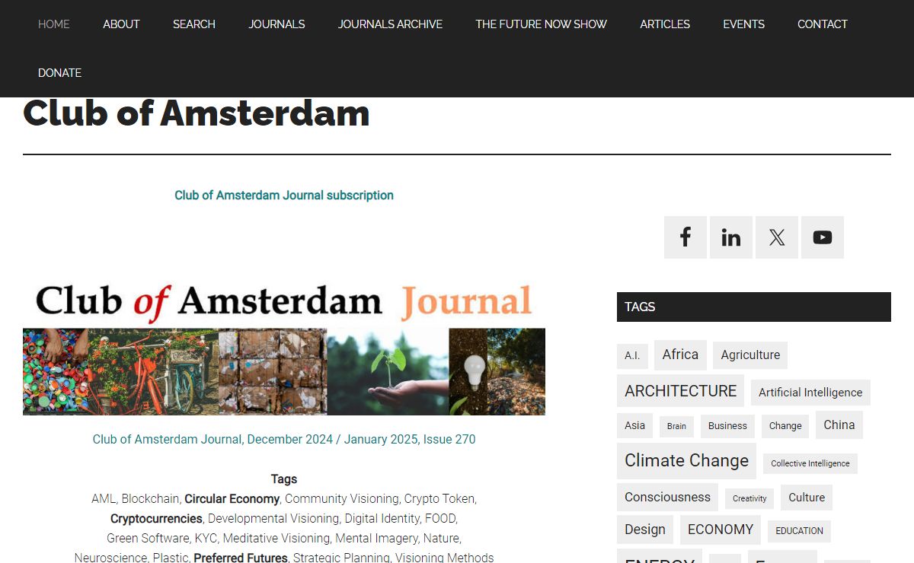Click the Mental Imagery tag text

click(376, 539)
